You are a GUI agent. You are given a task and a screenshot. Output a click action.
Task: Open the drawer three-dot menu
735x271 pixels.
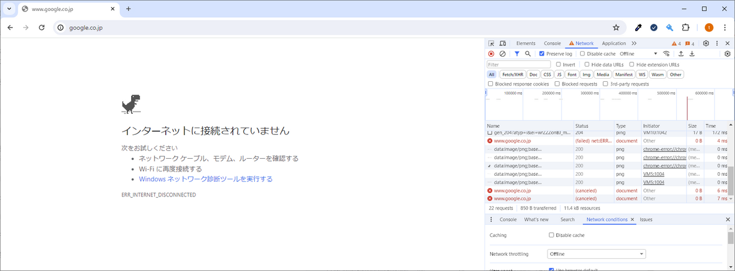click(x=491, y=219)
